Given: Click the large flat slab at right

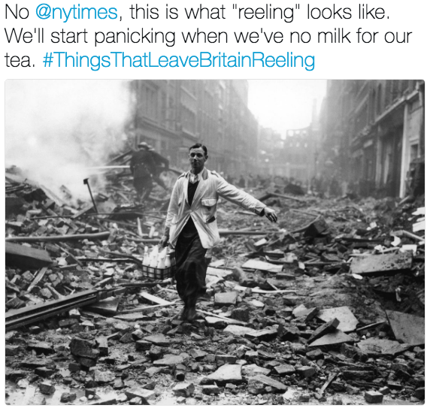Looking at the screenshot, I should 381,263.
